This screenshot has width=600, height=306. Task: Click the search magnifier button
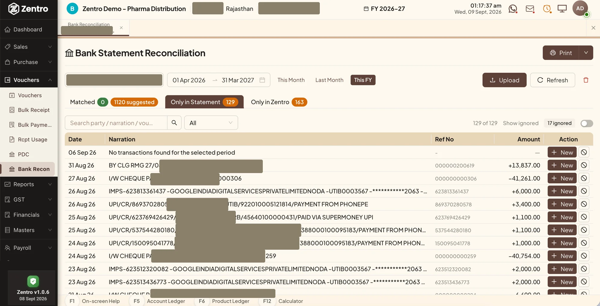click(x=174, y=123)
